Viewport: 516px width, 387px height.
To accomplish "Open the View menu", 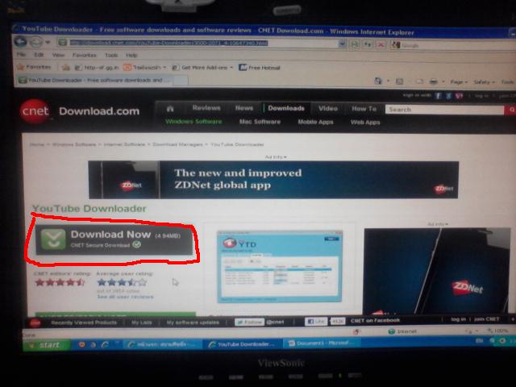I will point(58,55).
